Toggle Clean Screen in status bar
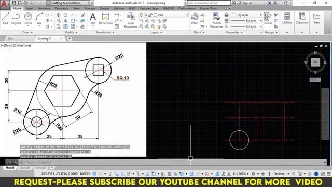 [323, 173]
